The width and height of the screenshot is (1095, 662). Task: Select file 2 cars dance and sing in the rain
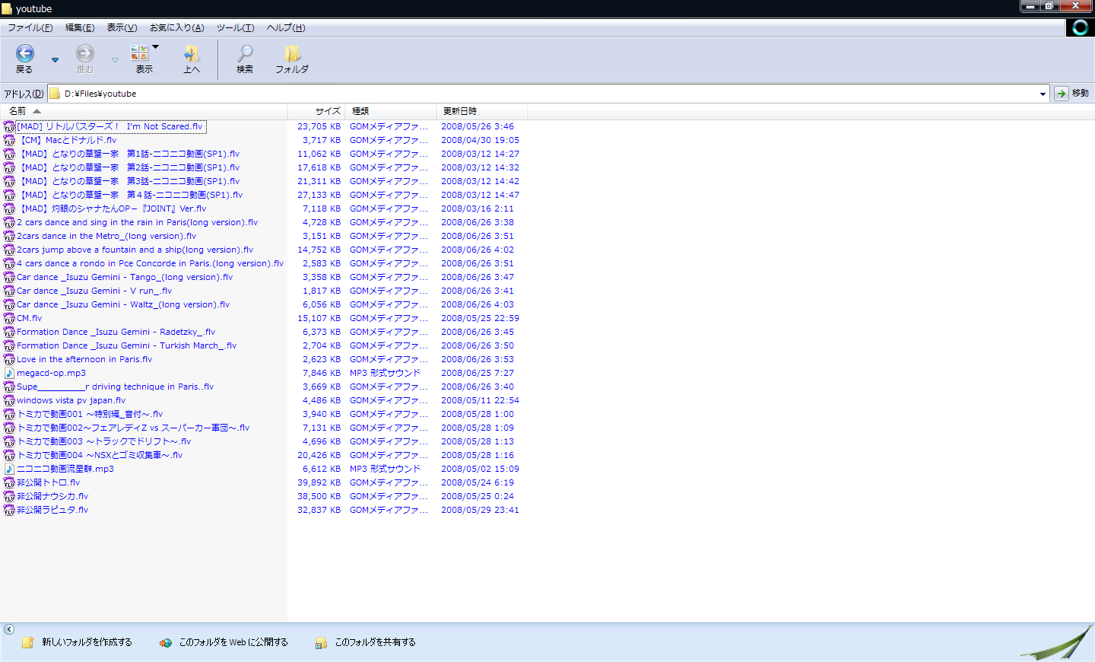[x=137, y=222]
